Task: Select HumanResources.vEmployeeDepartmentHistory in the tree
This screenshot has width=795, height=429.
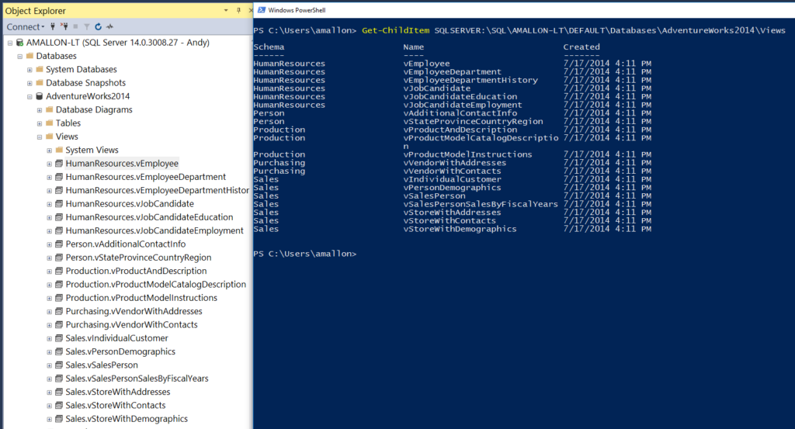Action: (x=157, y=190)
